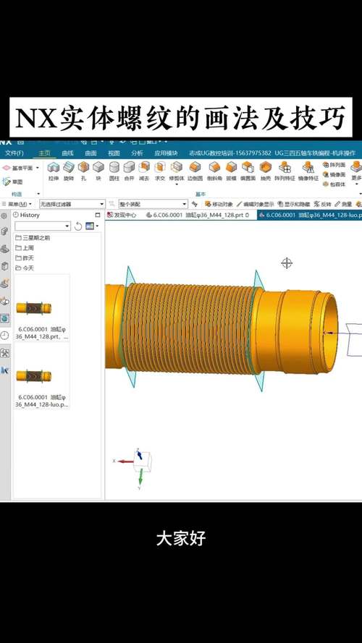The image size is (362, 643).
Task: Open the 草图 (Sketch) tool
Action: tap(12, 182)
